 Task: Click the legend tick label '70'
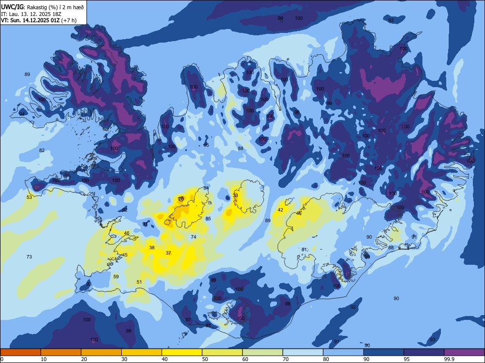tap(286, 359)
